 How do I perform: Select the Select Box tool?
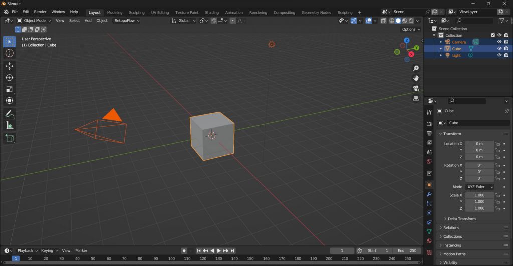(9, 42)
